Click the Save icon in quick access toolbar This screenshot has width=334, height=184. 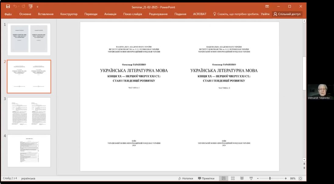click(x=8, y=6)
